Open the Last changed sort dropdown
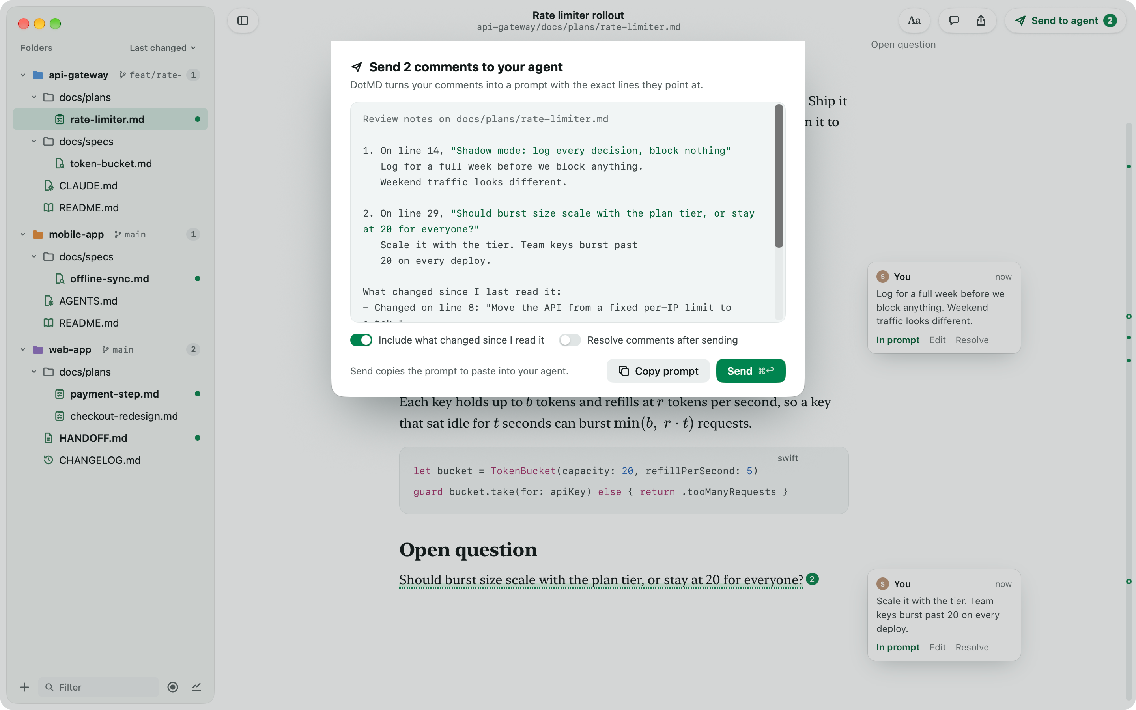 tap(163, 48)
